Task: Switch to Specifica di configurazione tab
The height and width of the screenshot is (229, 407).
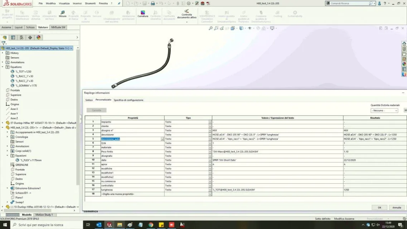Action: [129, 100]
